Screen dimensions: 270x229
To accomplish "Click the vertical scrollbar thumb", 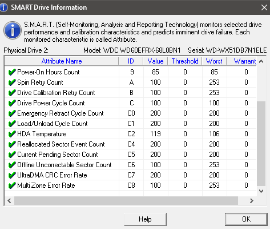I will (261, 144).
